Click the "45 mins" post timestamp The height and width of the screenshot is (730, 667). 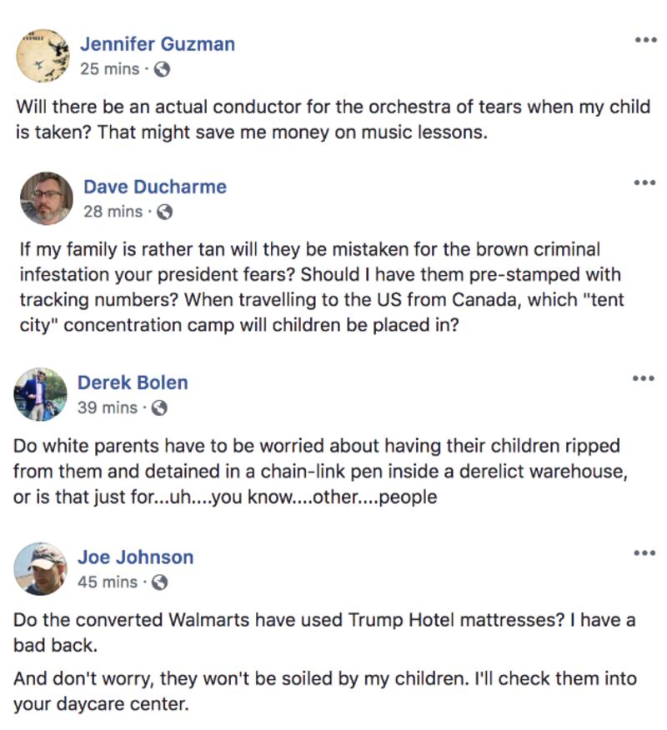click(x=108, y=582)
